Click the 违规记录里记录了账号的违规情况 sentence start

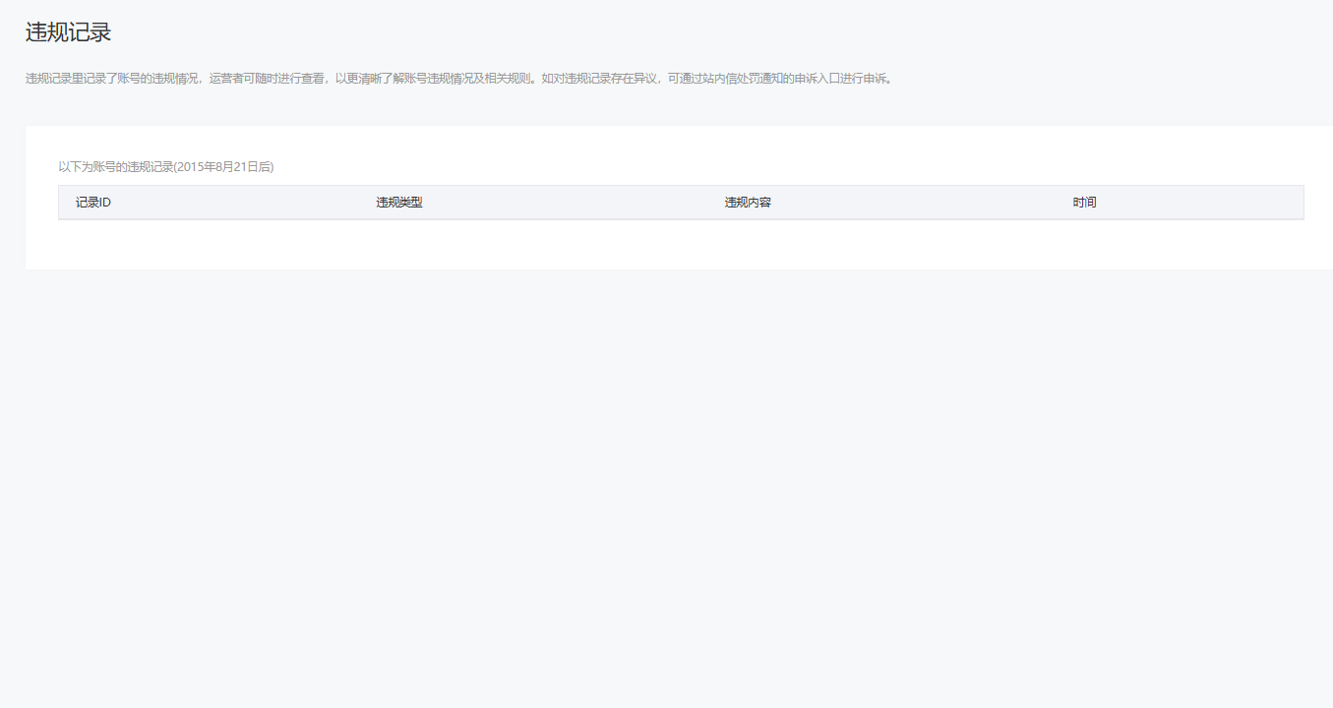[x=113, y=79]
